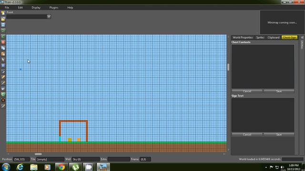
Task: Select the Morph wand tool at toolbar bottom
Action: point(3,106)
